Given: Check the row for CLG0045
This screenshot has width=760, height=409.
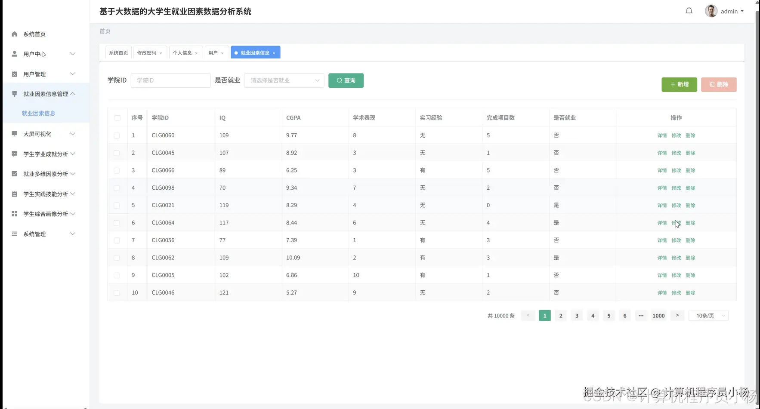Looking at the screenshot, I should [x=117, y=153].
